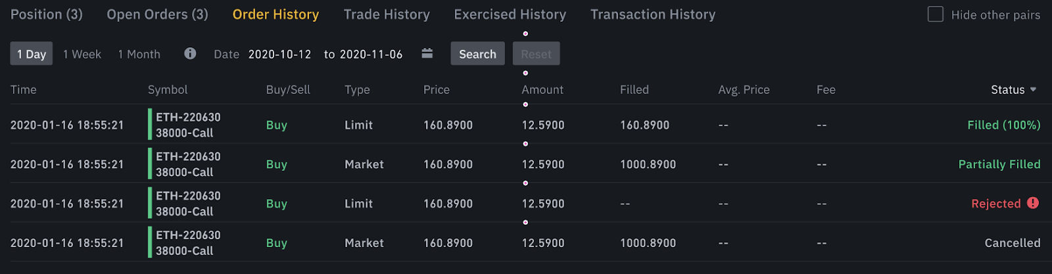1052x274 pixels.
Task: Switch to Trade History tab
Action: click(387, 14)
